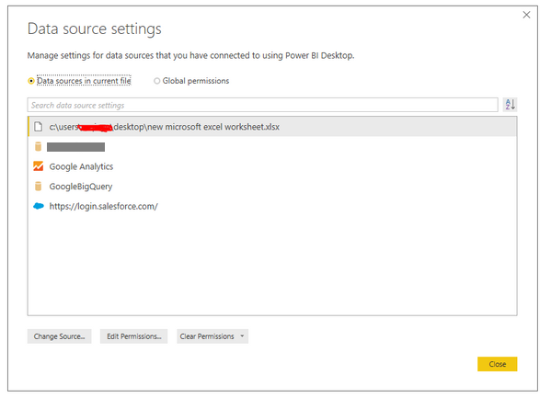Screen dimensions: 551x398
Task: Select the redacted grey data source row
Action: [272, 147]
